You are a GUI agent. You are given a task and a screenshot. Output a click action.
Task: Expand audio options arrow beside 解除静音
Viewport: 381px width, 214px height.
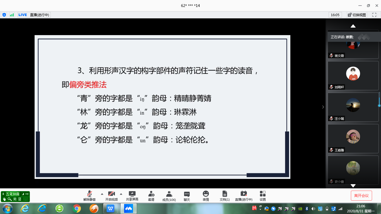[x=102, y=194]
